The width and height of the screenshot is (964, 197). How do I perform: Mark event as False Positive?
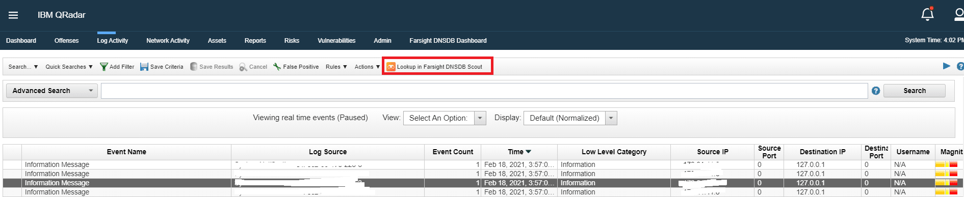pyautogui.click(x=296, y=67)
